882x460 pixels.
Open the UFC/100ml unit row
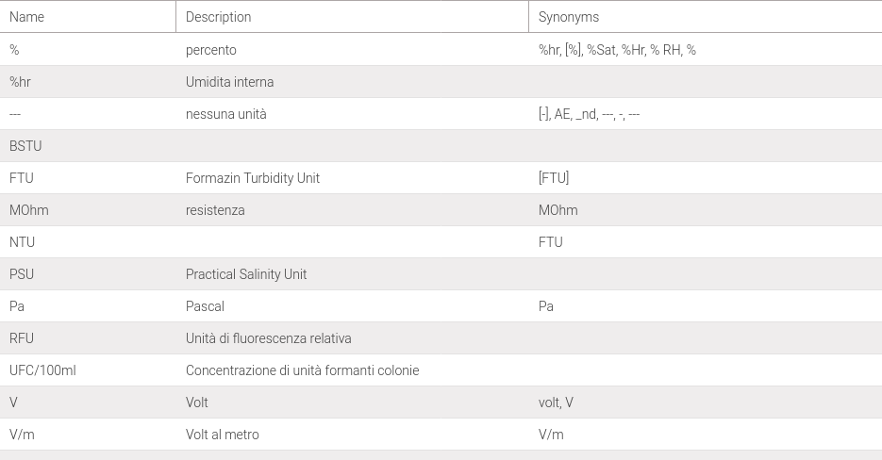[441, 370]
